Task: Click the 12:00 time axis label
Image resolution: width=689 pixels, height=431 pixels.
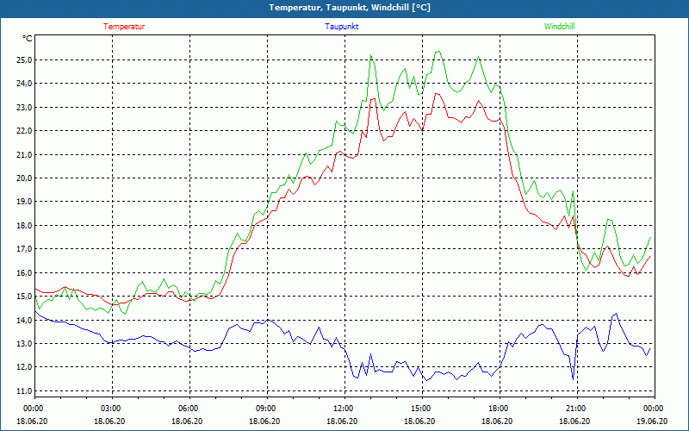Action: 344,408
